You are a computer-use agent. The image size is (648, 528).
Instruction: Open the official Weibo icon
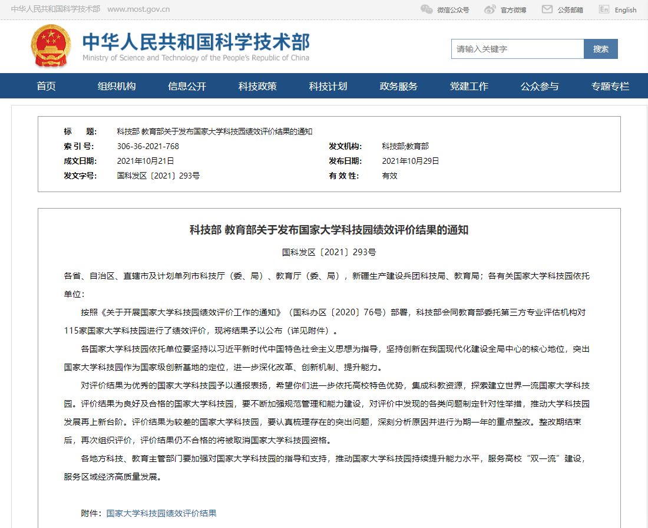point(490,9)
